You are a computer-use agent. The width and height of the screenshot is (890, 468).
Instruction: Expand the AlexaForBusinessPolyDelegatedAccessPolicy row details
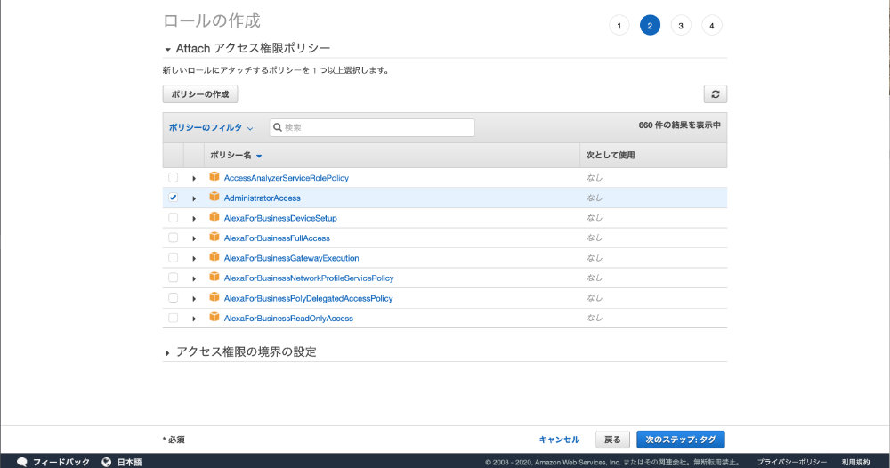click(194, 298)
